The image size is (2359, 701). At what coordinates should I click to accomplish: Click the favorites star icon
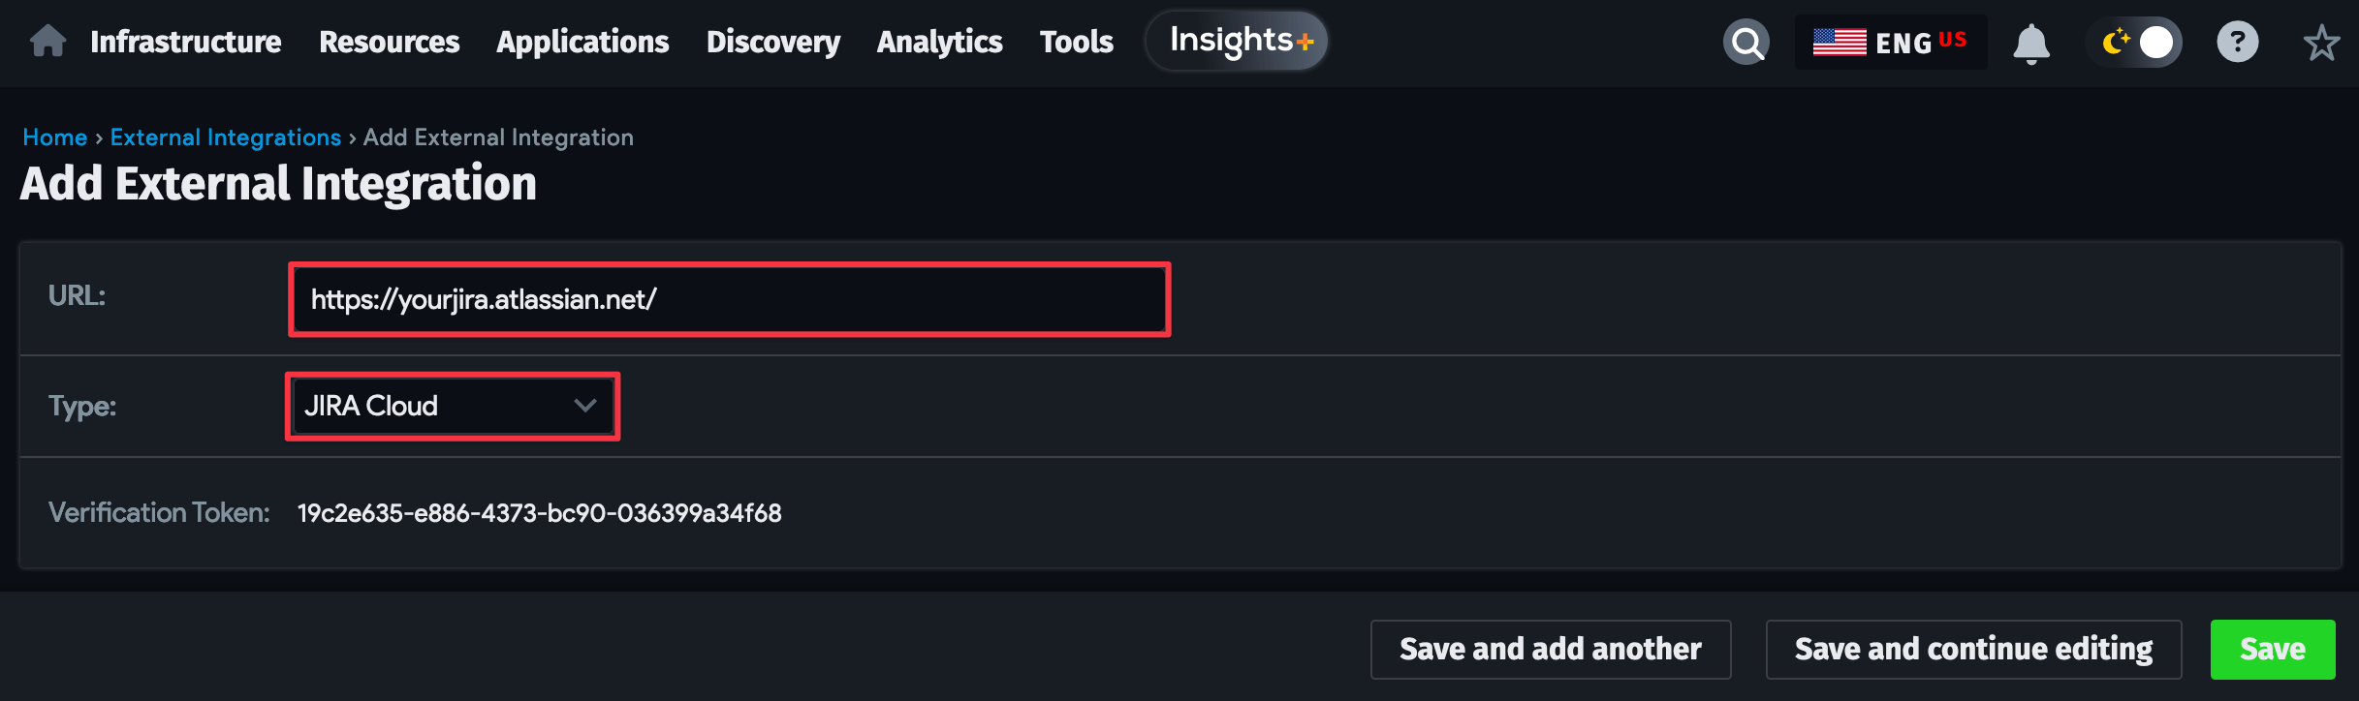tap(2321, 41)
